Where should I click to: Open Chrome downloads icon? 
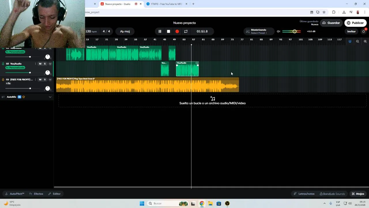click(x=344, y=12)
